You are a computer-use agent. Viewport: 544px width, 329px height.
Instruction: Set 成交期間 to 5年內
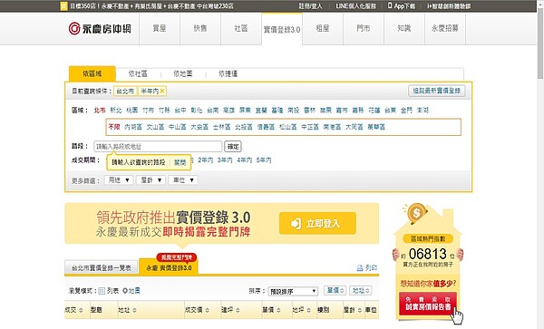pyautogui.click(x=264, y=160)
